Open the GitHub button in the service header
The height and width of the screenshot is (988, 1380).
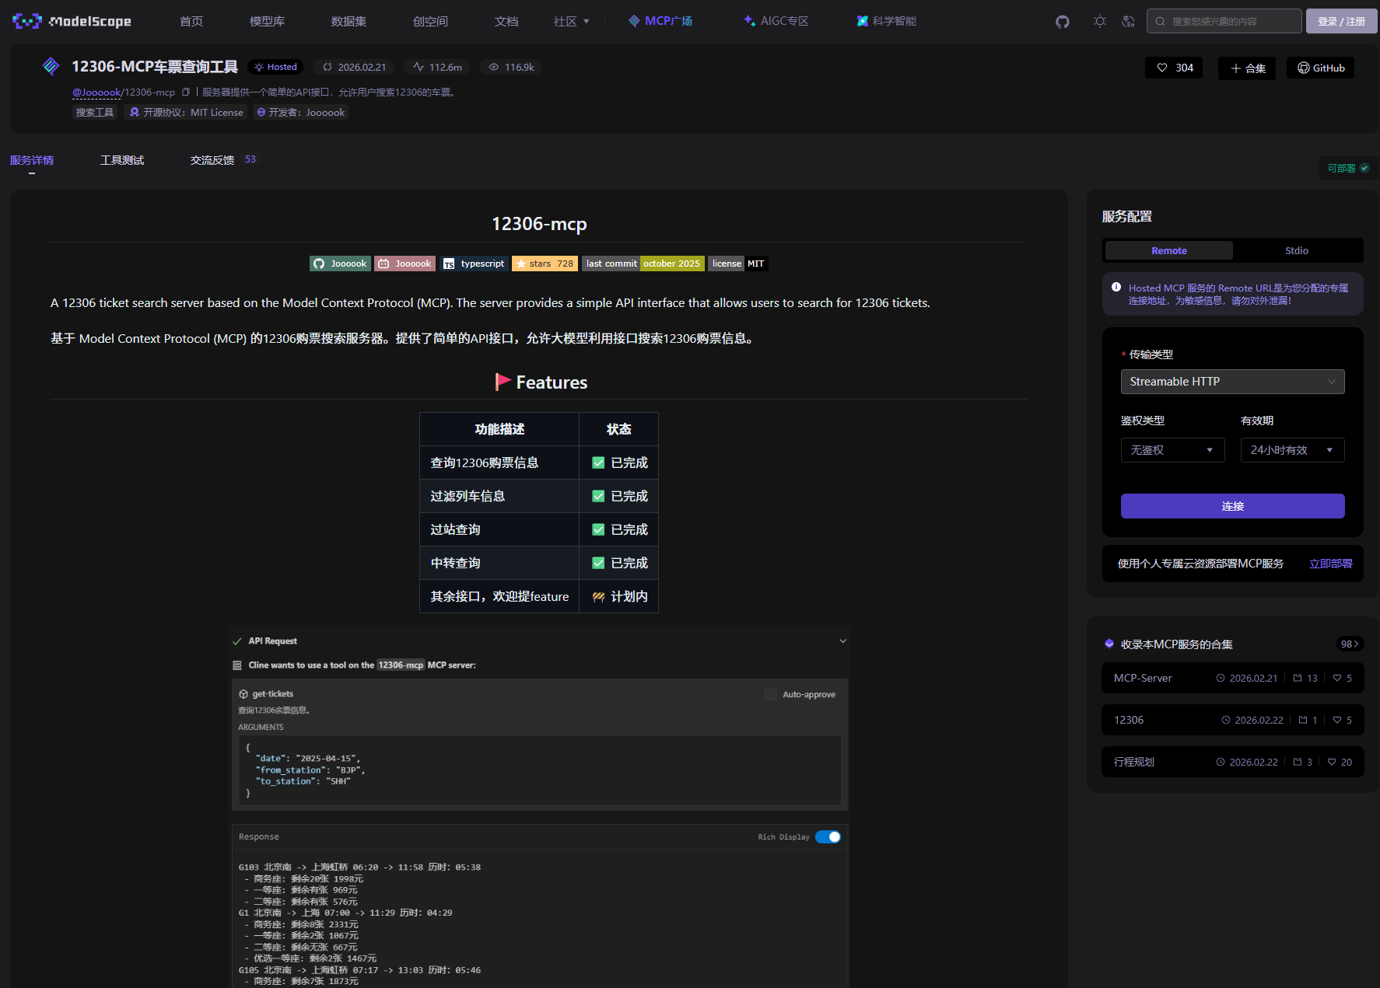[1320, 68]
